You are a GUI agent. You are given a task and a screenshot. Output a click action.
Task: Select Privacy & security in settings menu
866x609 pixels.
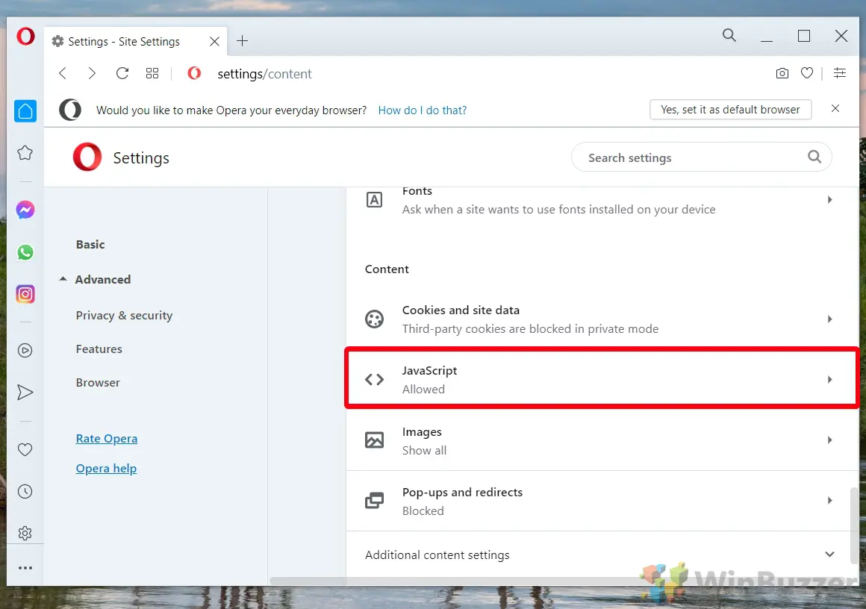124,315
